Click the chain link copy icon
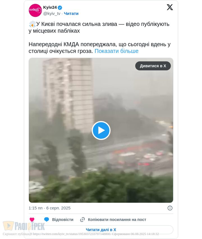This screenshot has width=202, height=239. click(82, 220)
